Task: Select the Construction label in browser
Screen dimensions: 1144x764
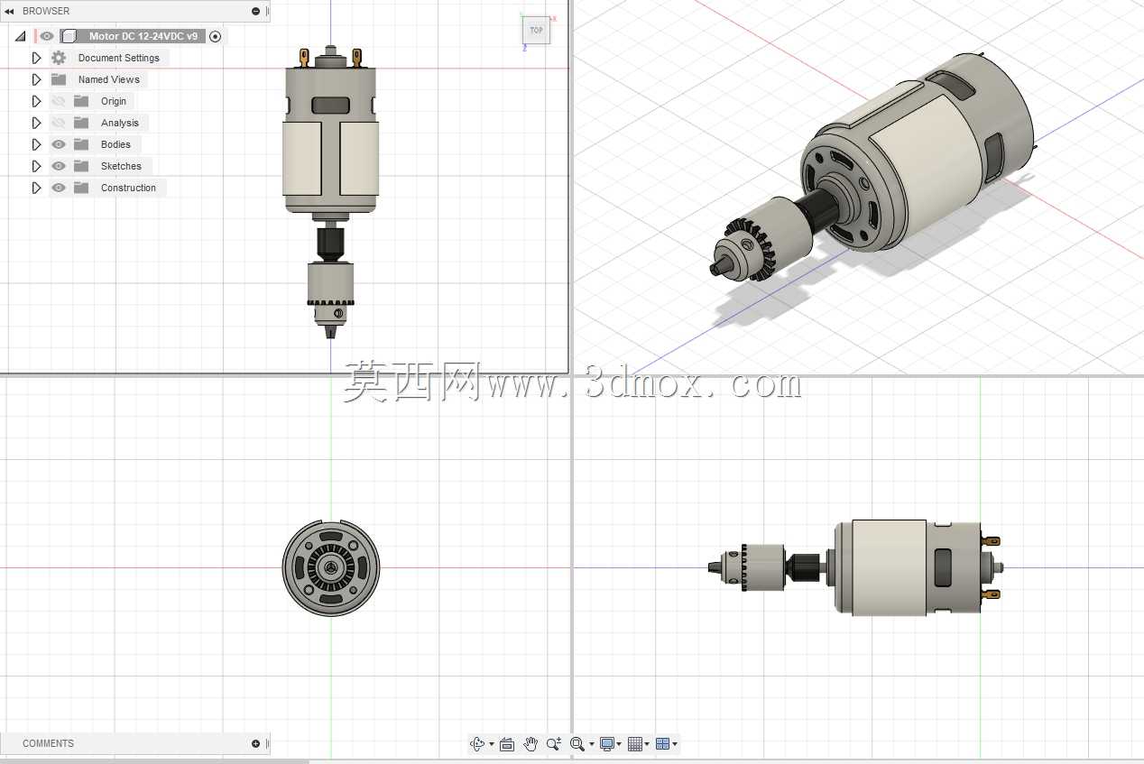Action: 128,188
